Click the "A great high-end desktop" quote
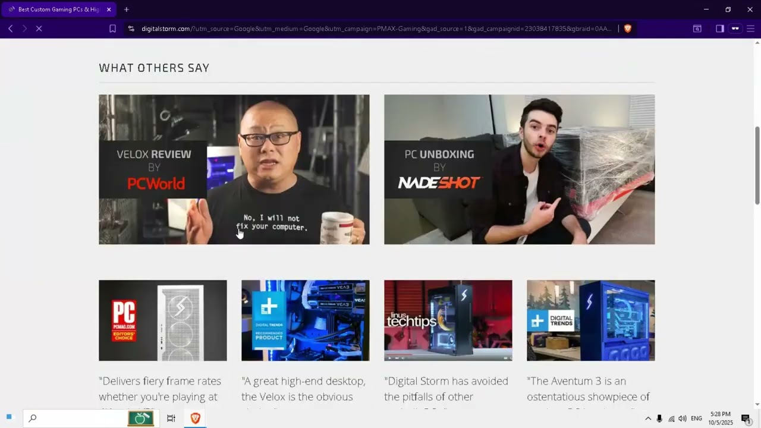Screen dimensions: 761x428 303,389
